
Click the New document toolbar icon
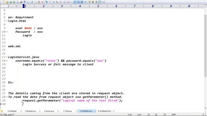pyautogui.click(x=4, y=2)
